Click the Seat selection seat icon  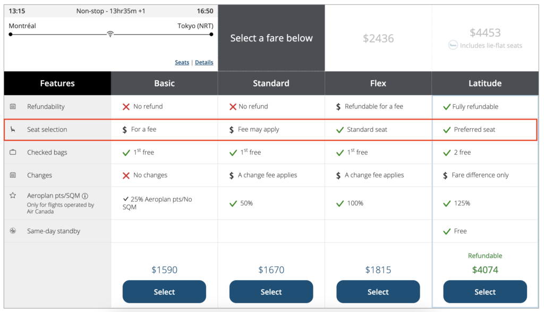pos(13,130)
